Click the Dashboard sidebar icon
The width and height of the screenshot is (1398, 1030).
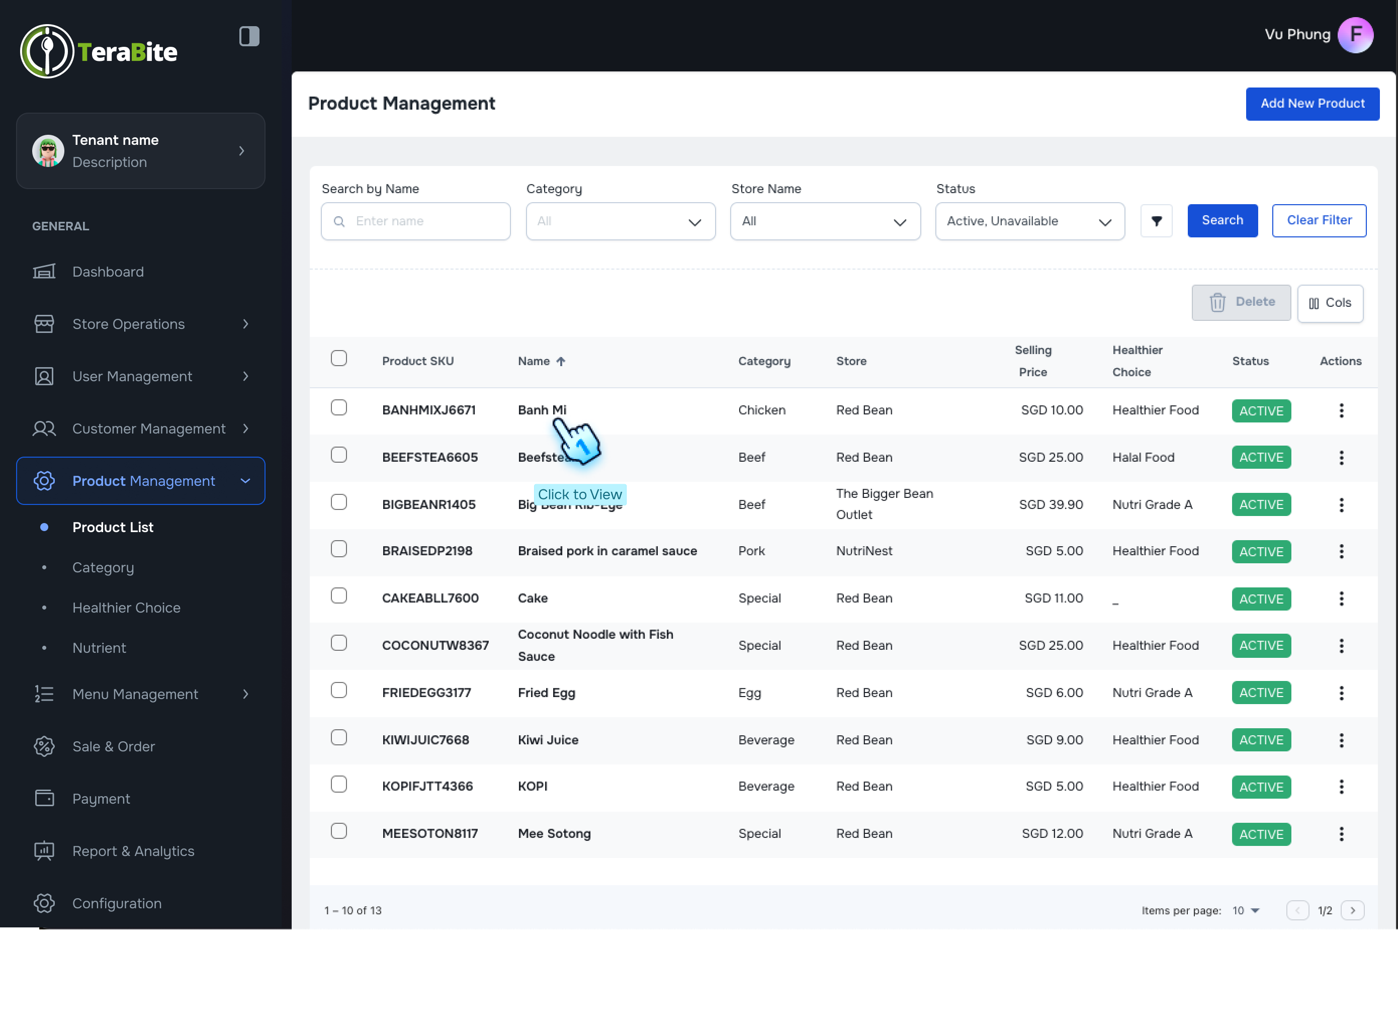point(44,272)
